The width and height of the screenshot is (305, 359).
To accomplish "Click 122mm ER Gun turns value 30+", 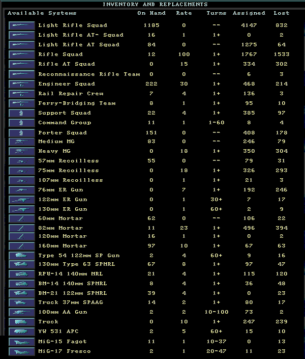I will (x=216, y=200).
